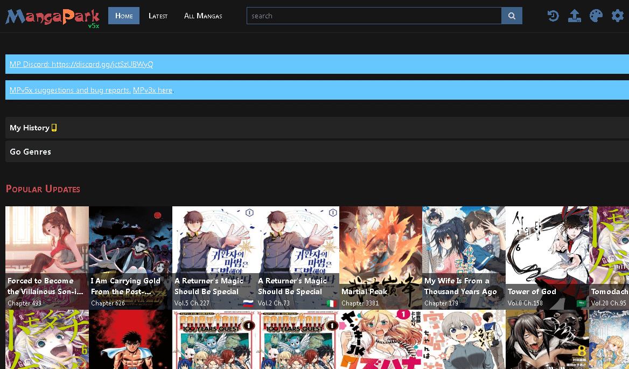Go to the Latest tab

pyautogui.click(x=158, y=16)
